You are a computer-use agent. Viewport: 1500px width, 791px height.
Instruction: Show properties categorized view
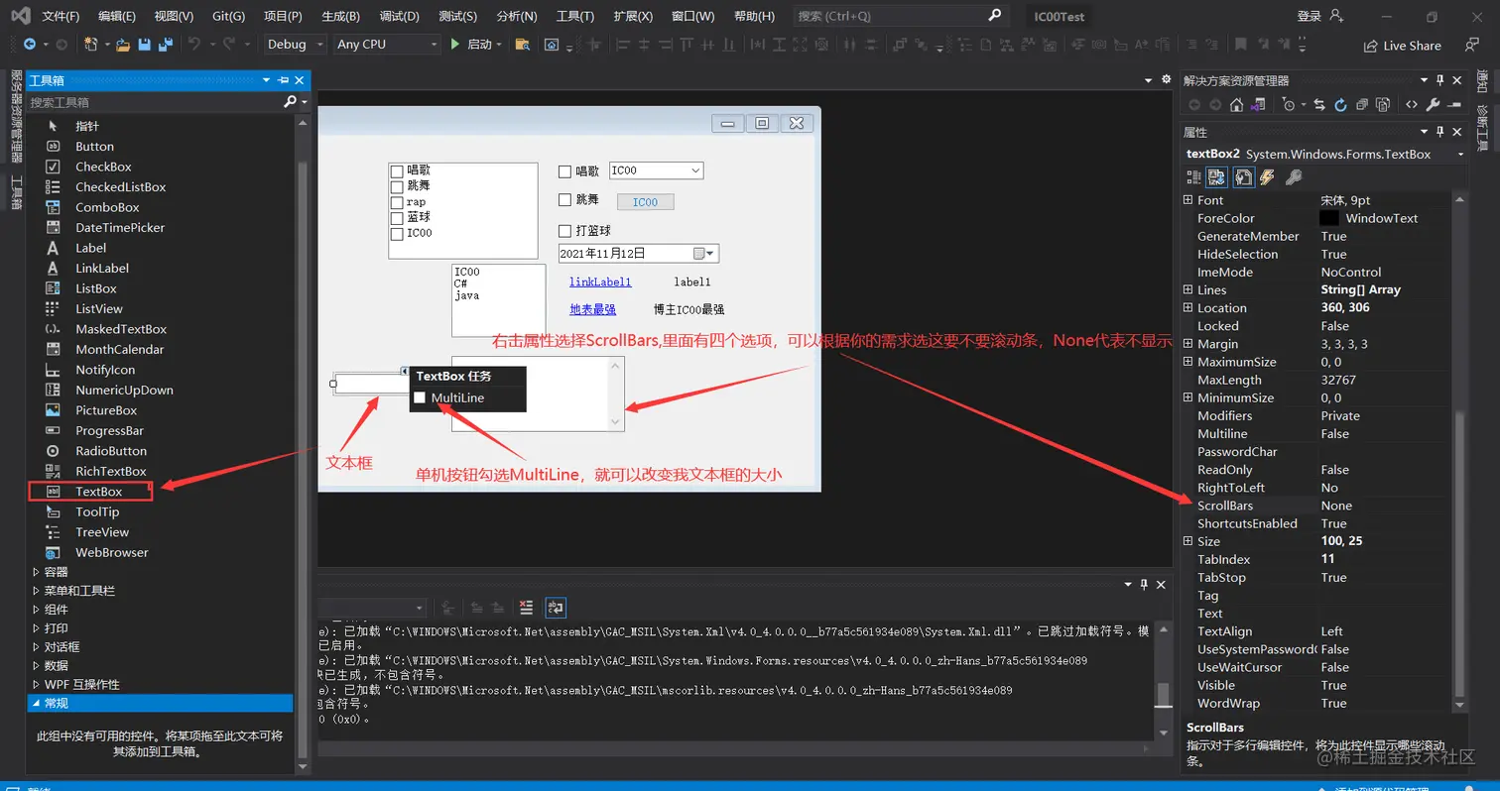click(x=1193, y=177)
